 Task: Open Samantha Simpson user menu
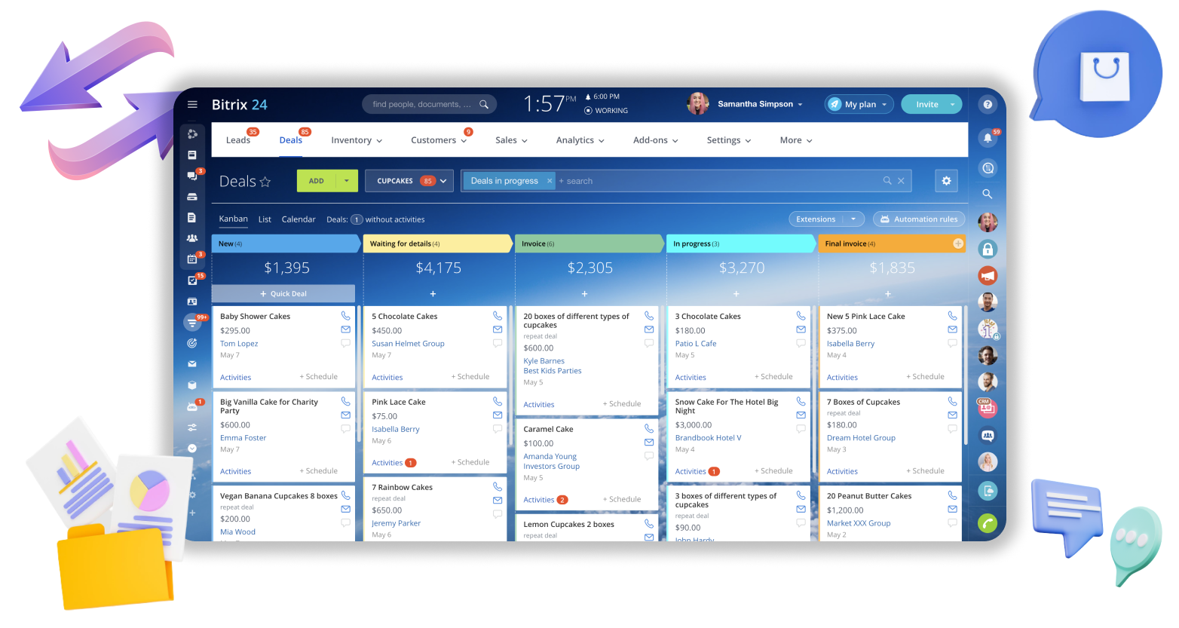coord(760,104)
